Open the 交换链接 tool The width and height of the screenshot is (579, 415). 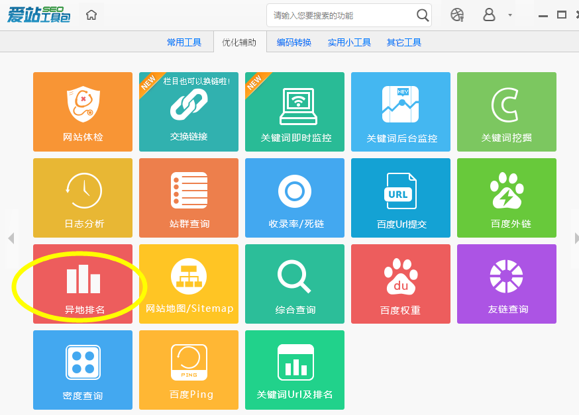pos(188,111)
